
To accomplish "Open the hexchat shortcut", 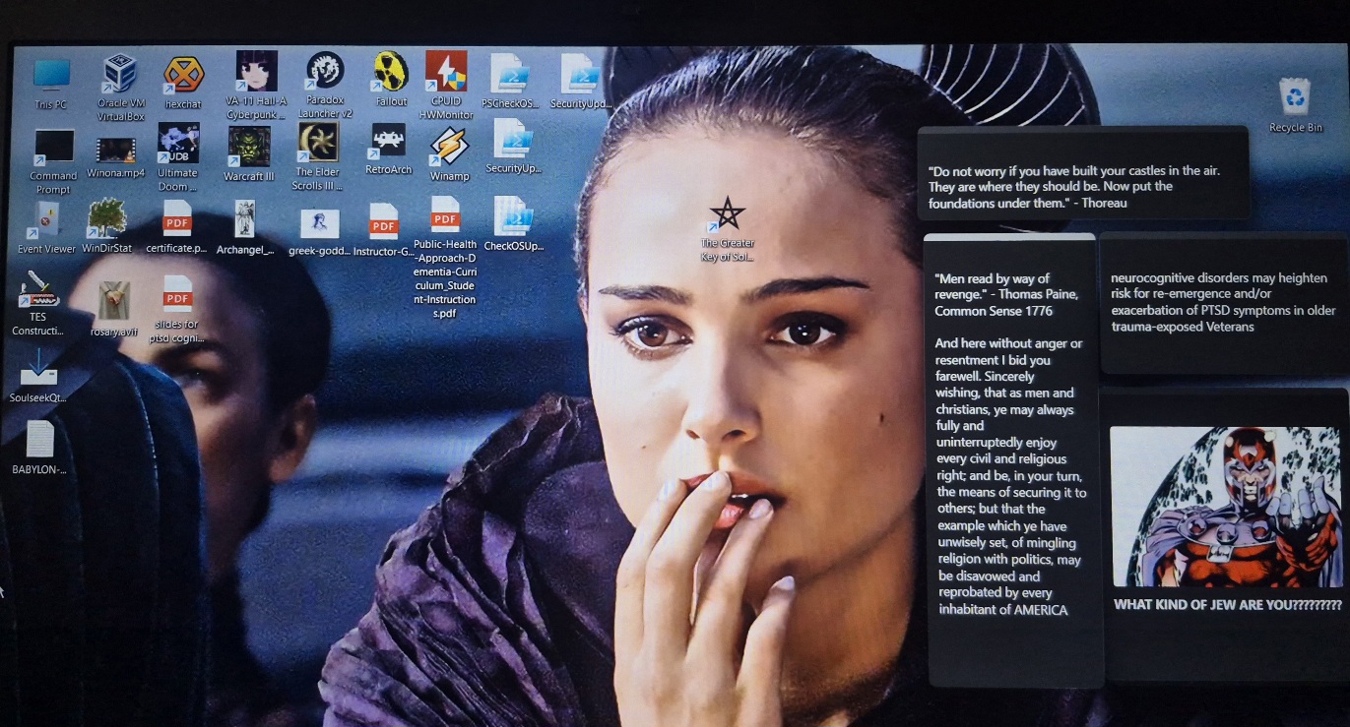I will (x=183, y=82).
